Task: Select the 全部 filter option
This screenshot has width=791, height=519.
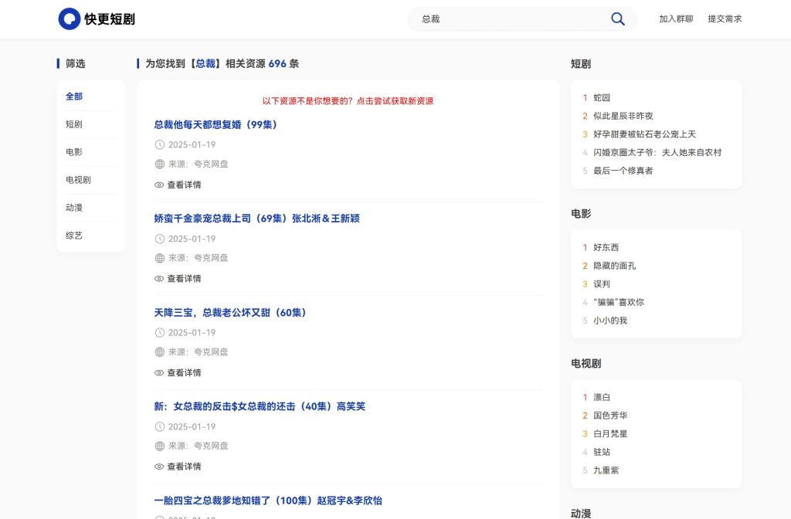Action: [x=74, y=97]
